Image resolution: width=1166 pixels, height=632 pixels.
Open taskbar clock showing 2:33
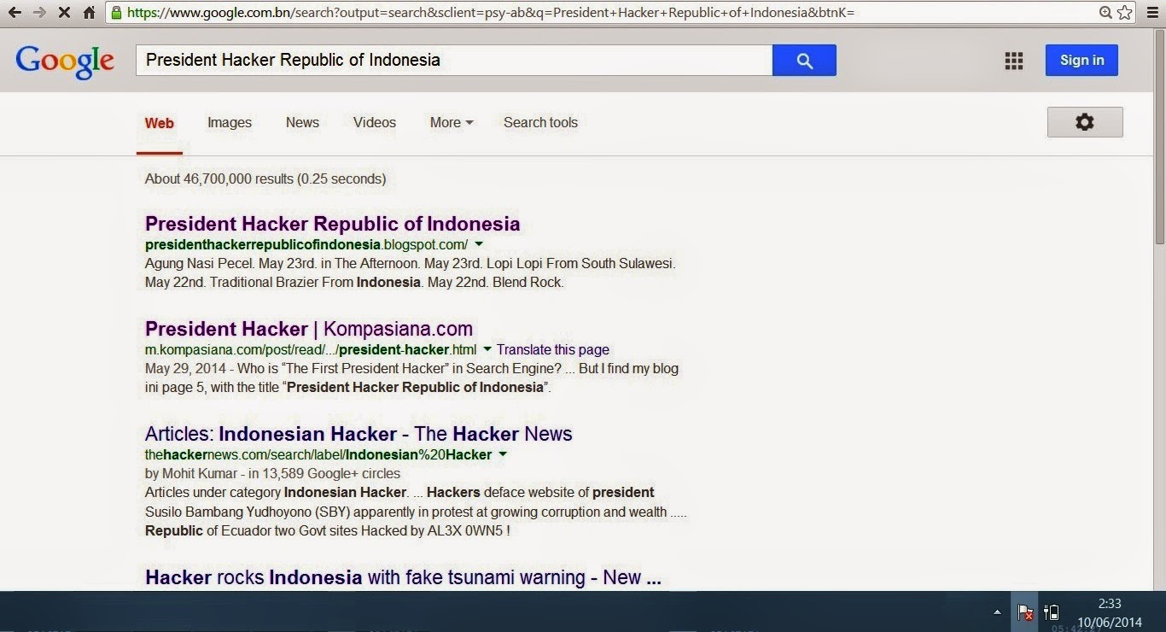(1110, 612)
